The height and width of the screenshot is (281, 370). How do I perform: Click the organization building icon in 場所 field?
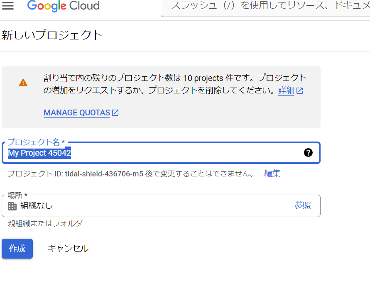click(12, 205)
